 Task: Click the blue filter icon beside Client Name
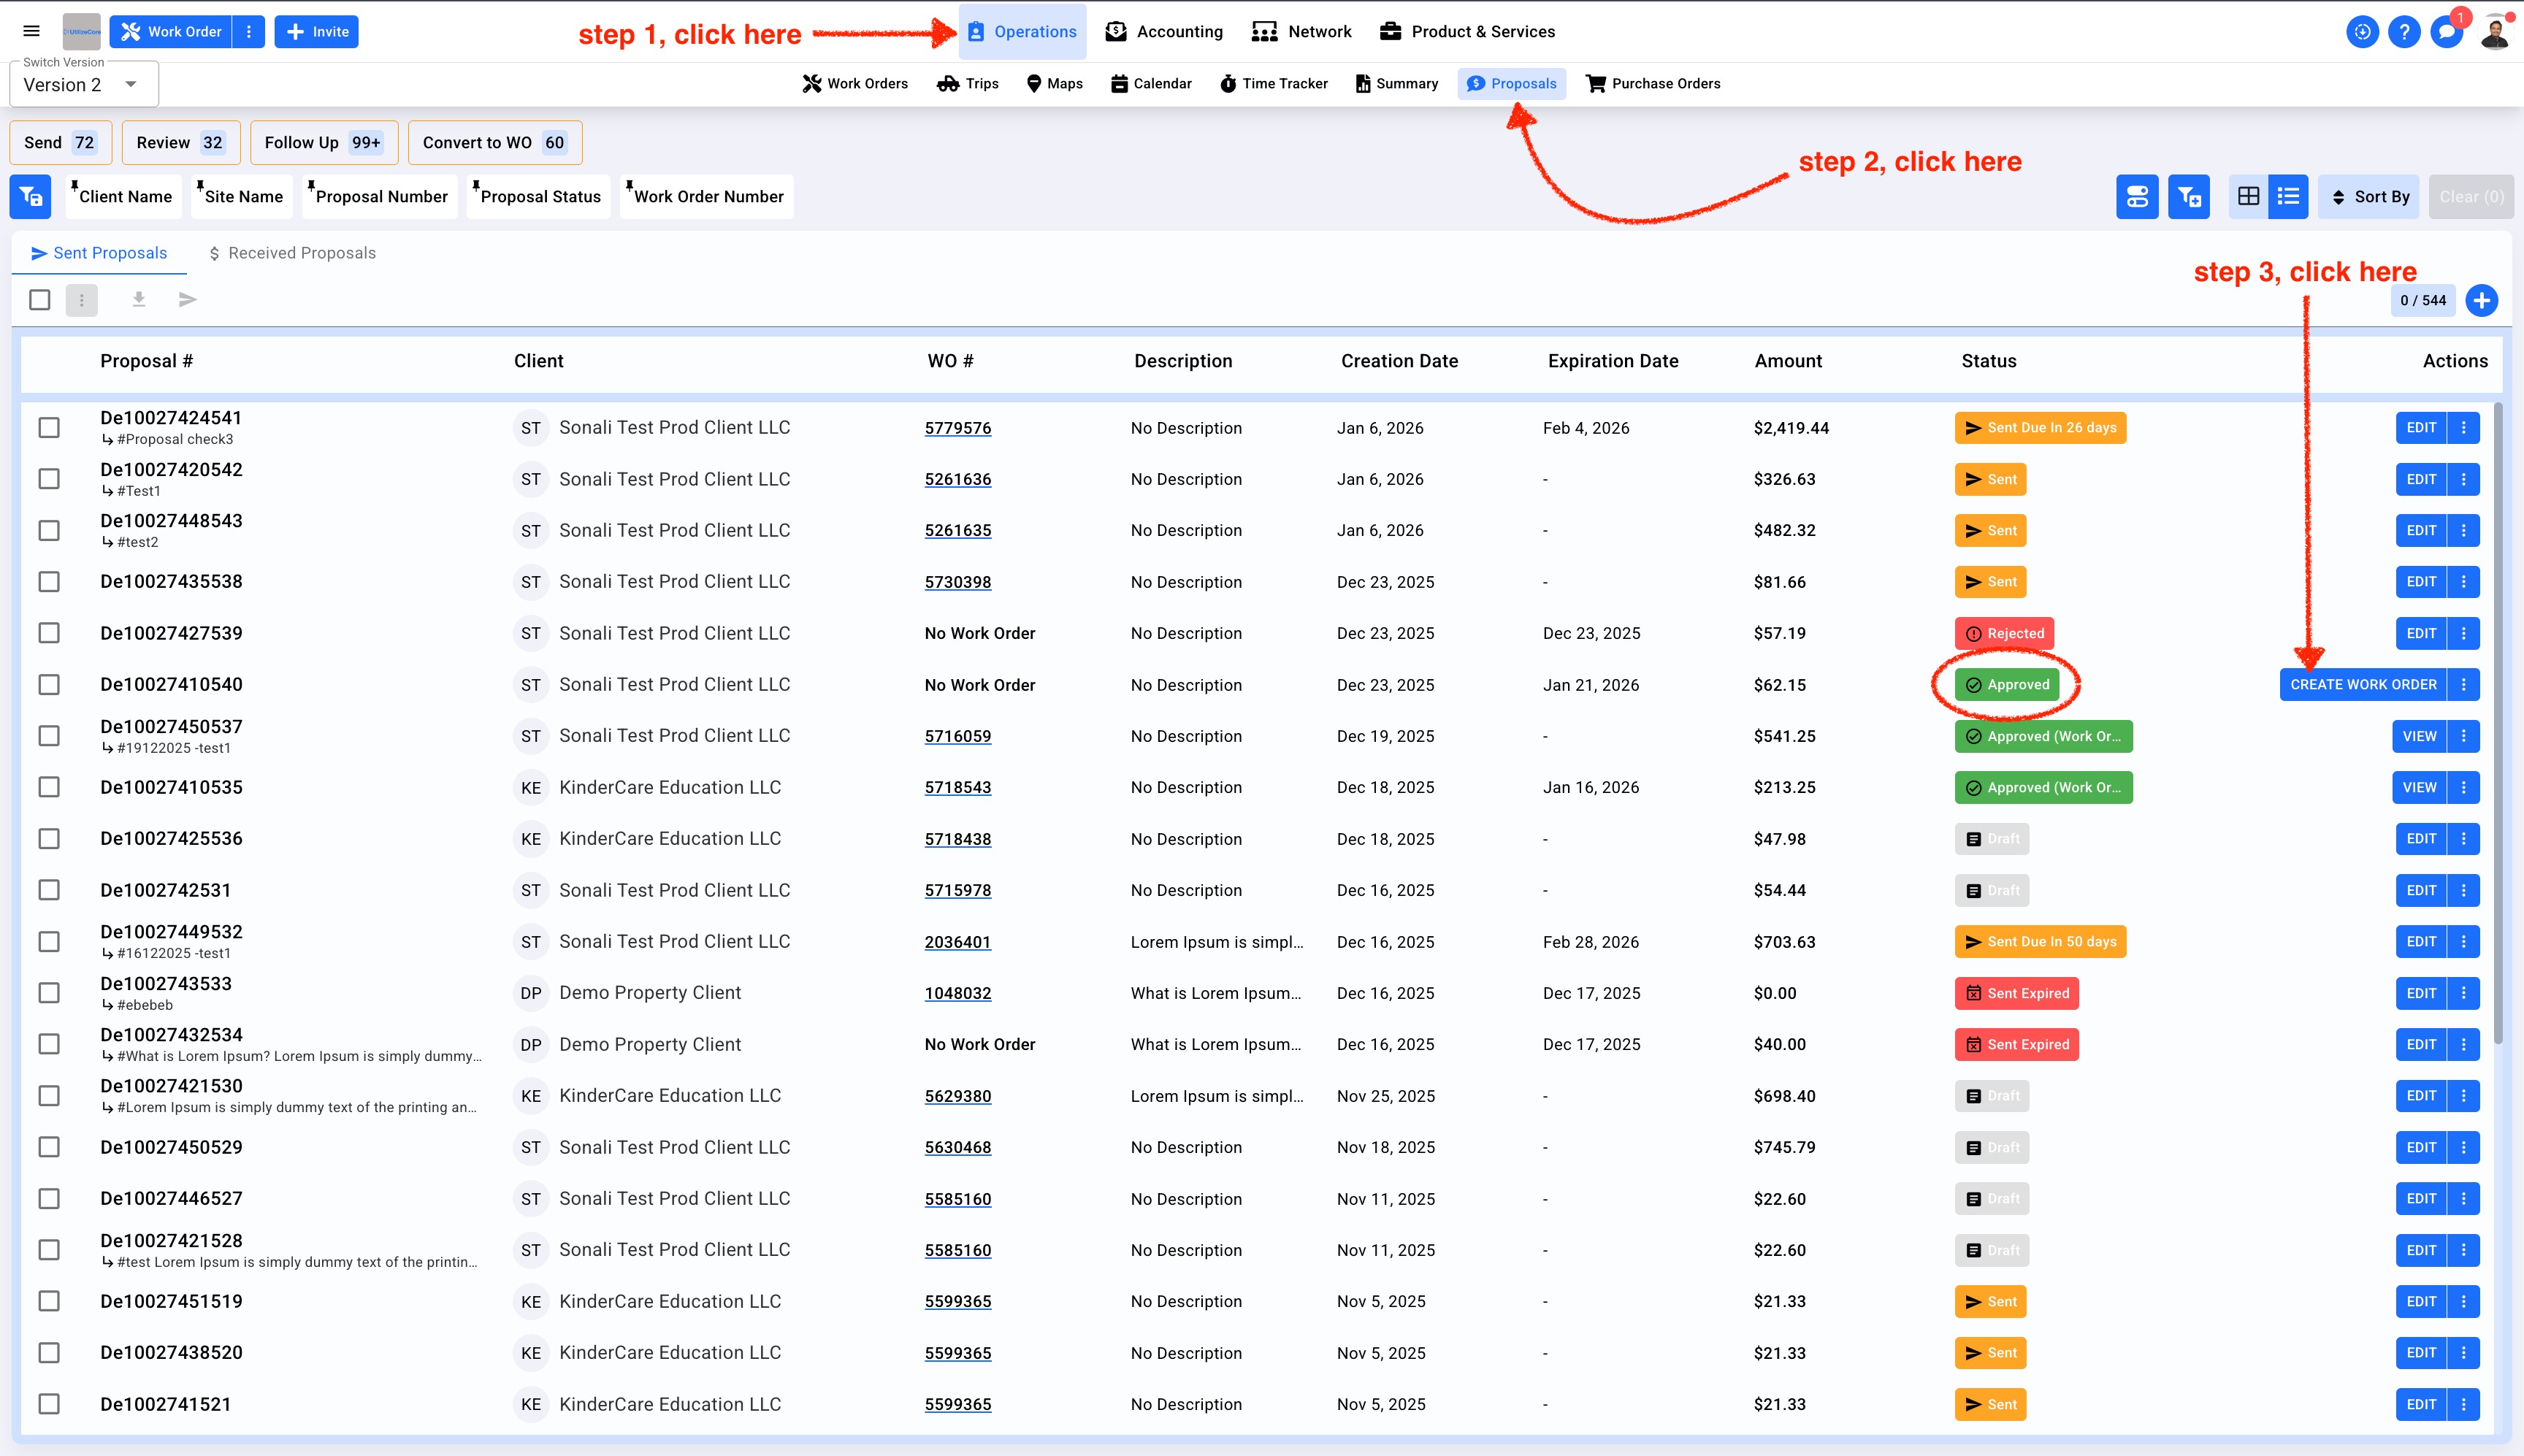pos(30,196)
